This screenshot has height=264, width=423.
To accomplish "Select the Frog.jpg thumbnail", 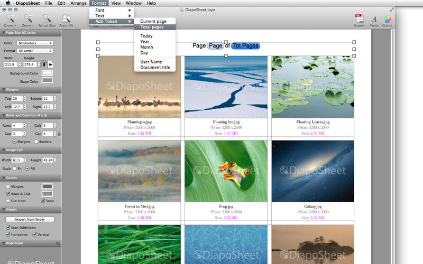I will [226, 171].
